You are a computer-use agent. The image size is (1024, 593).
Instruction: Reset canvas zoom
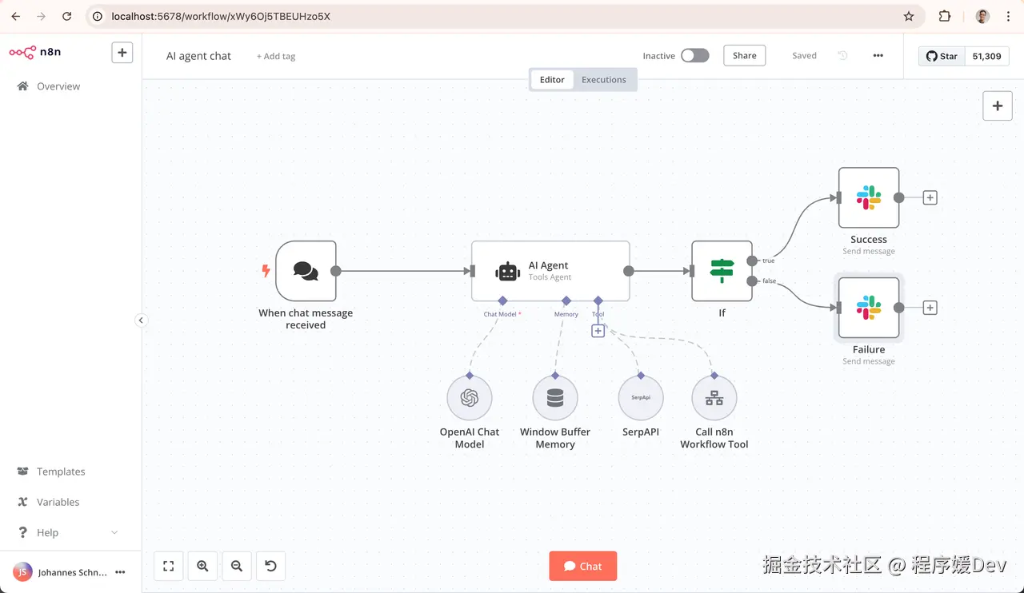(x=270, y=566)
